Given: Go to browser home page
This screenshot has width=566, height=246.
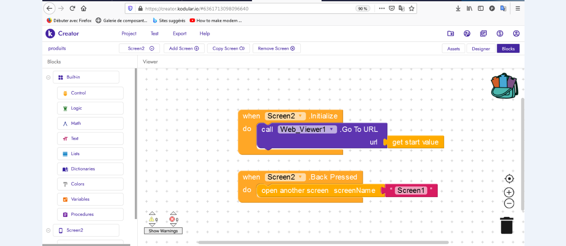Looking at the screenshot, I should click(x=84, y=8).
